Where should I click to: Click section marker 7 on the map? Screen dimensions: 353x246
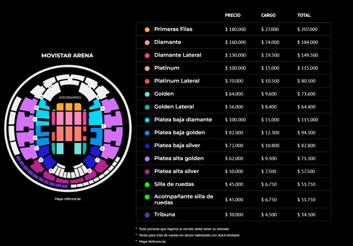point(98,160)
